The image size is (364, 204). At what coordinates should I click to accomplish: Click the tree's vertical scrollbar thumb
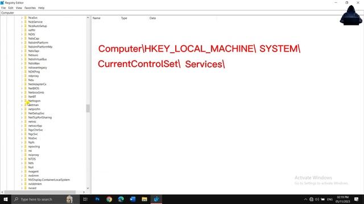[x=88, y=108]
